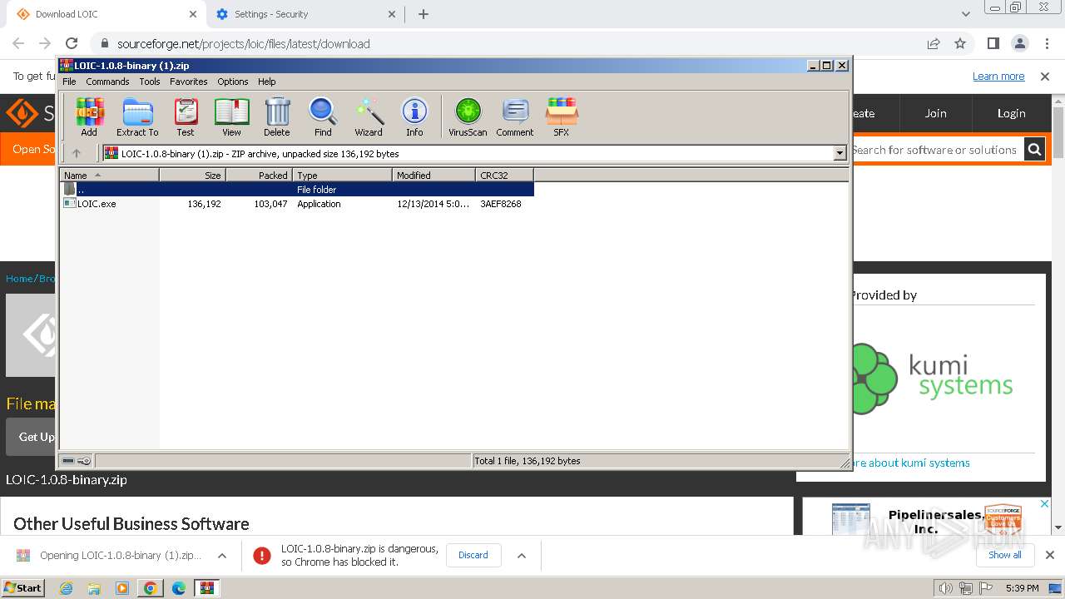Sort by the Name column header
Screen dimensions: 1065x599
click(x=109, y=176)
